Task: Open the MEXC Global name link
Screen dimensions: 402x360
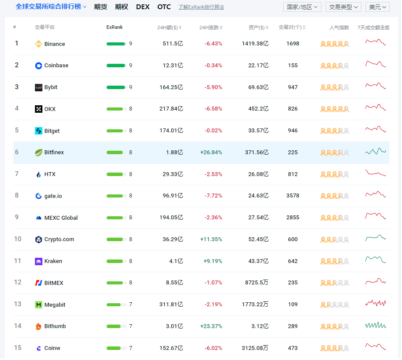Action: click(61, 218)
